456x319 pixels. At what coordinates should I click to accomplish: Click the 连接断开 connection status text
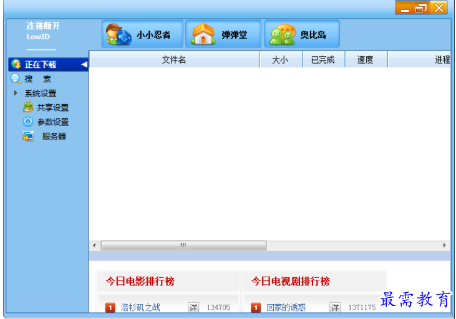(43, 26)
